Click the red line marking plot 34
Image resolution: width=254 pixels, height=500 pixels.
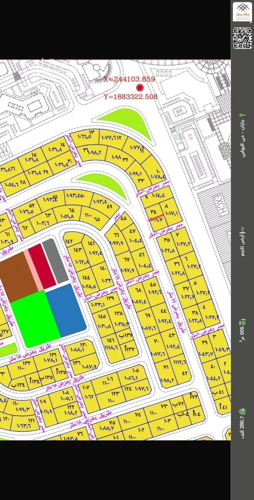point(156,218)
